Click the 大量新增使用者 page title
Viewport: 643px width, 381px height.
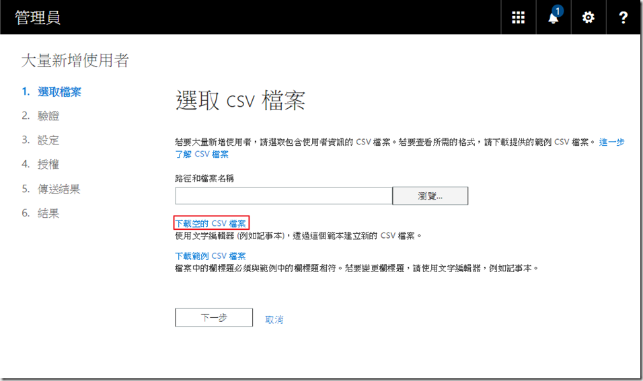coord(75,61)
